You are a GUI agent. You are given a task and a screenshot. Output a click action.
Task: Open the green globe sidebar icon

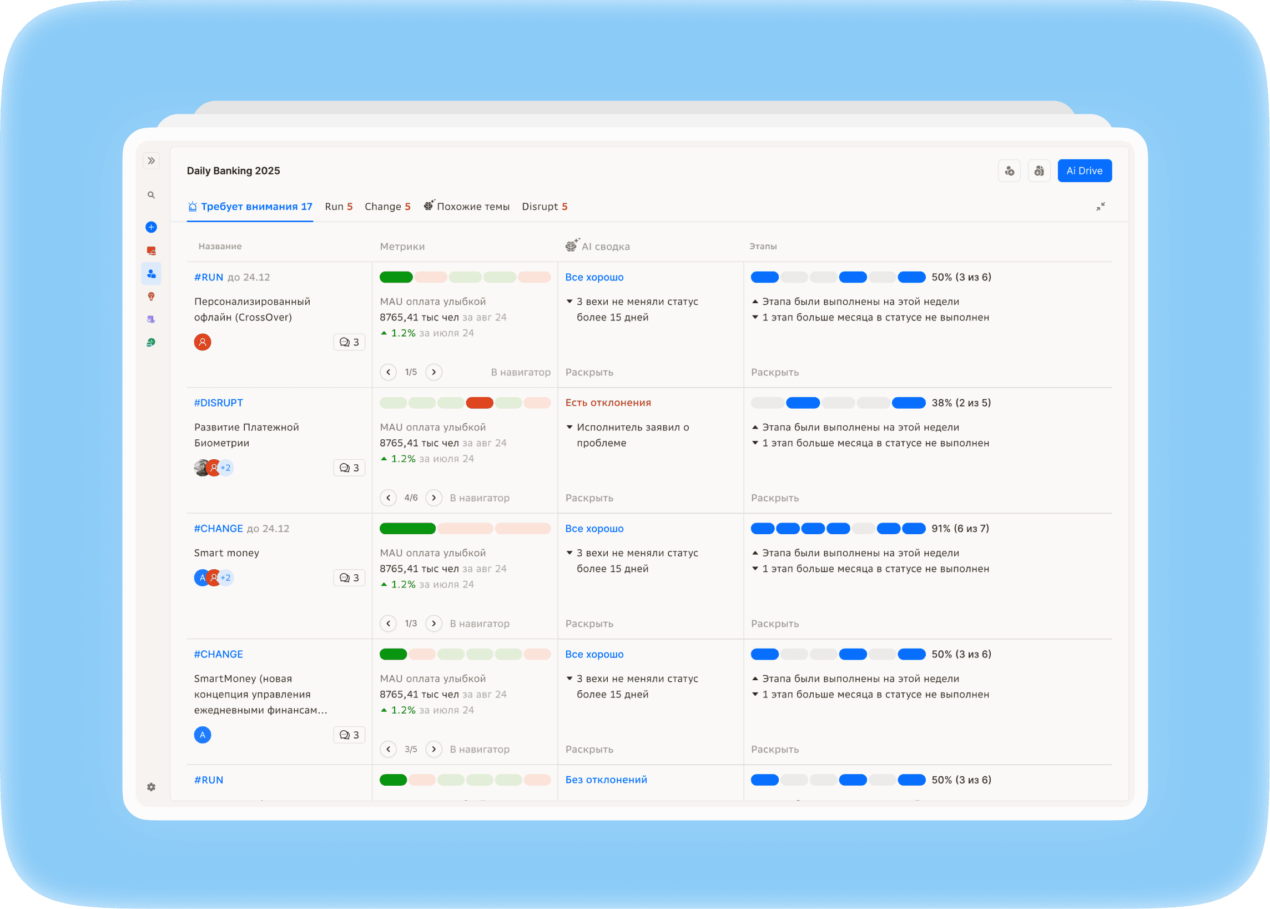point(151,343)
